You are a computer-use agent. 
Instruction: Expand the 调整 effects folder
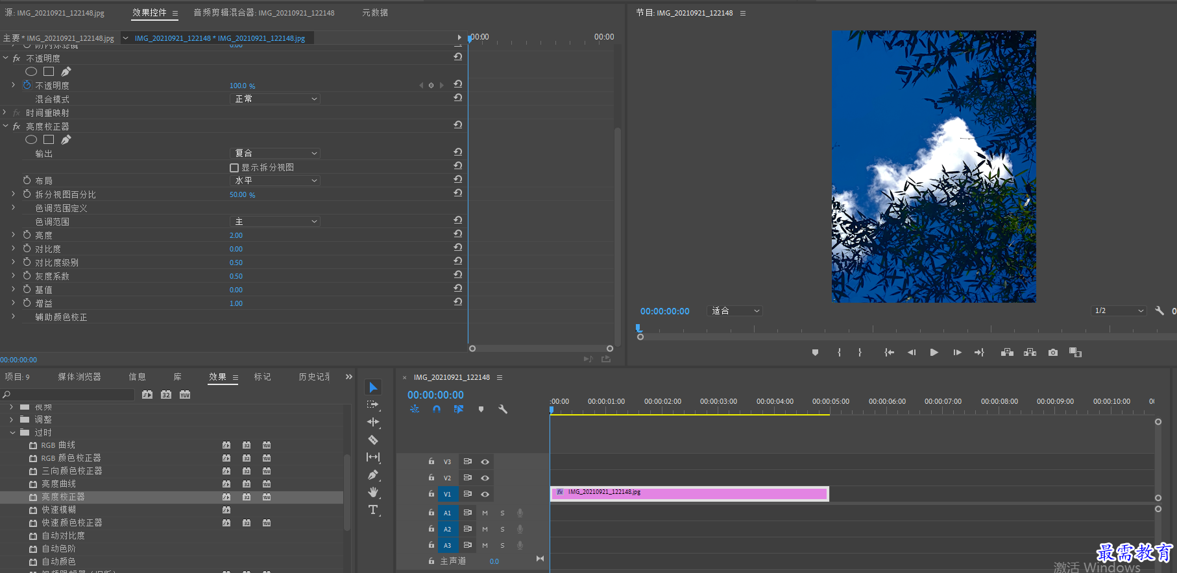[12, 419]
